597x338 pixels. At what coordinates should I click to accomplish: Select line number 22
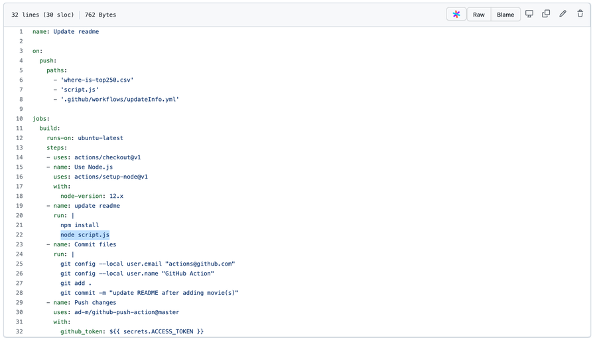pos(19,234)
